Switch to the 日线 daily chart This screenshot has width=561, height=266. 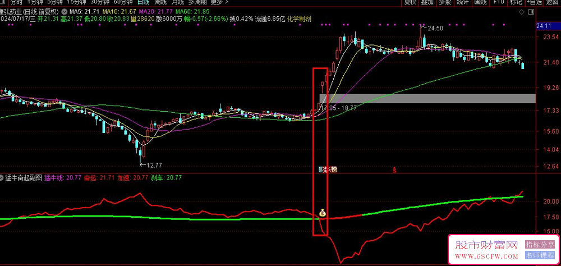click(x=144, y=2)
